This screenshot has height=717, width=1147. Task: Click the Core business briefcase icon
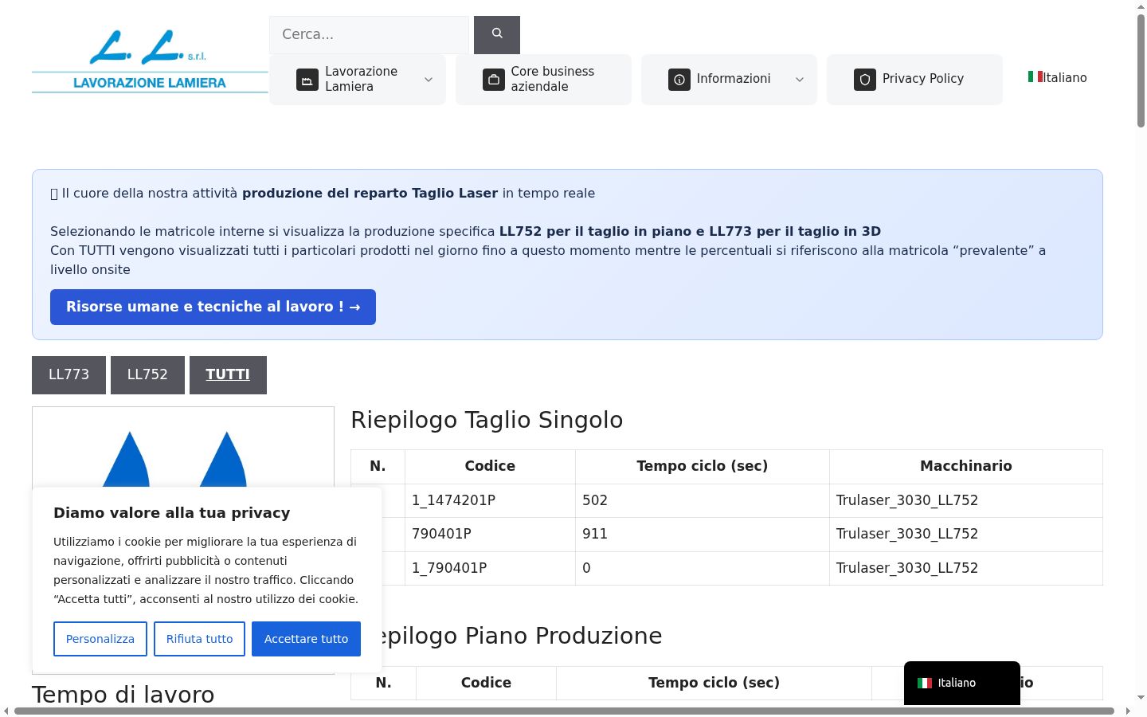494,80
